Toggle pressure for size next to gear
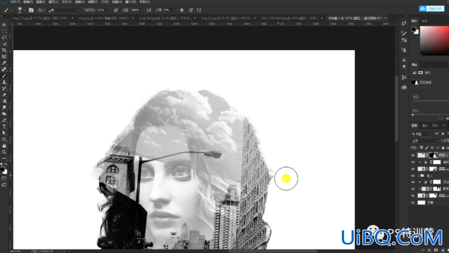 tap(191, 10)
